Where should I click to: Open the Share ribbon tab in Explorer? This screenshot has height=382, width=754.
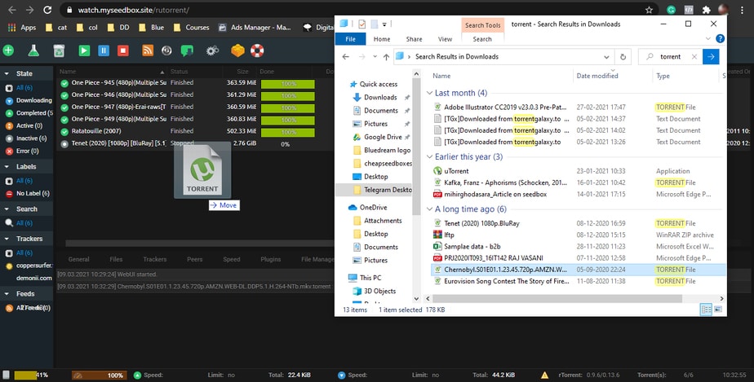click(x=414, y=39)
